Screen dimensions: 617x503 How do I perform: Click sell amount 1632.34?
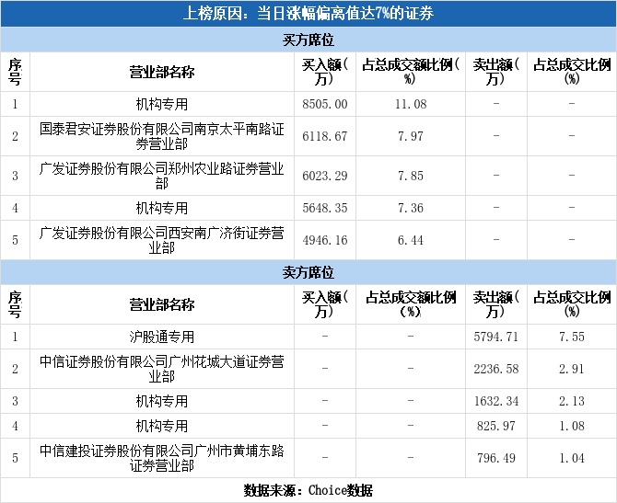[496, 401]
